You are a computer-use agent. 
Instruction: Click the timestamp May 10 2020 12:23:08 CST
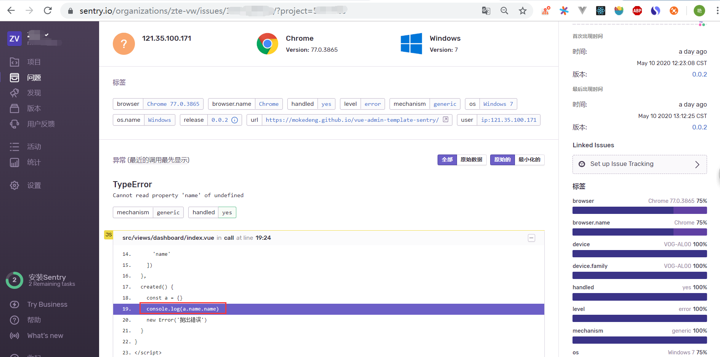[672, 63]
